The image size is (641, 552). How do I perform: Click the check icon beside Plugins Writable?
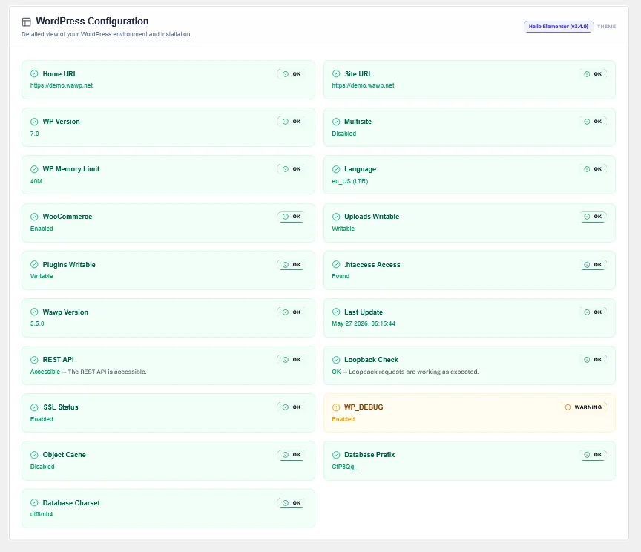pyautogui.click(x=34, y=264)
